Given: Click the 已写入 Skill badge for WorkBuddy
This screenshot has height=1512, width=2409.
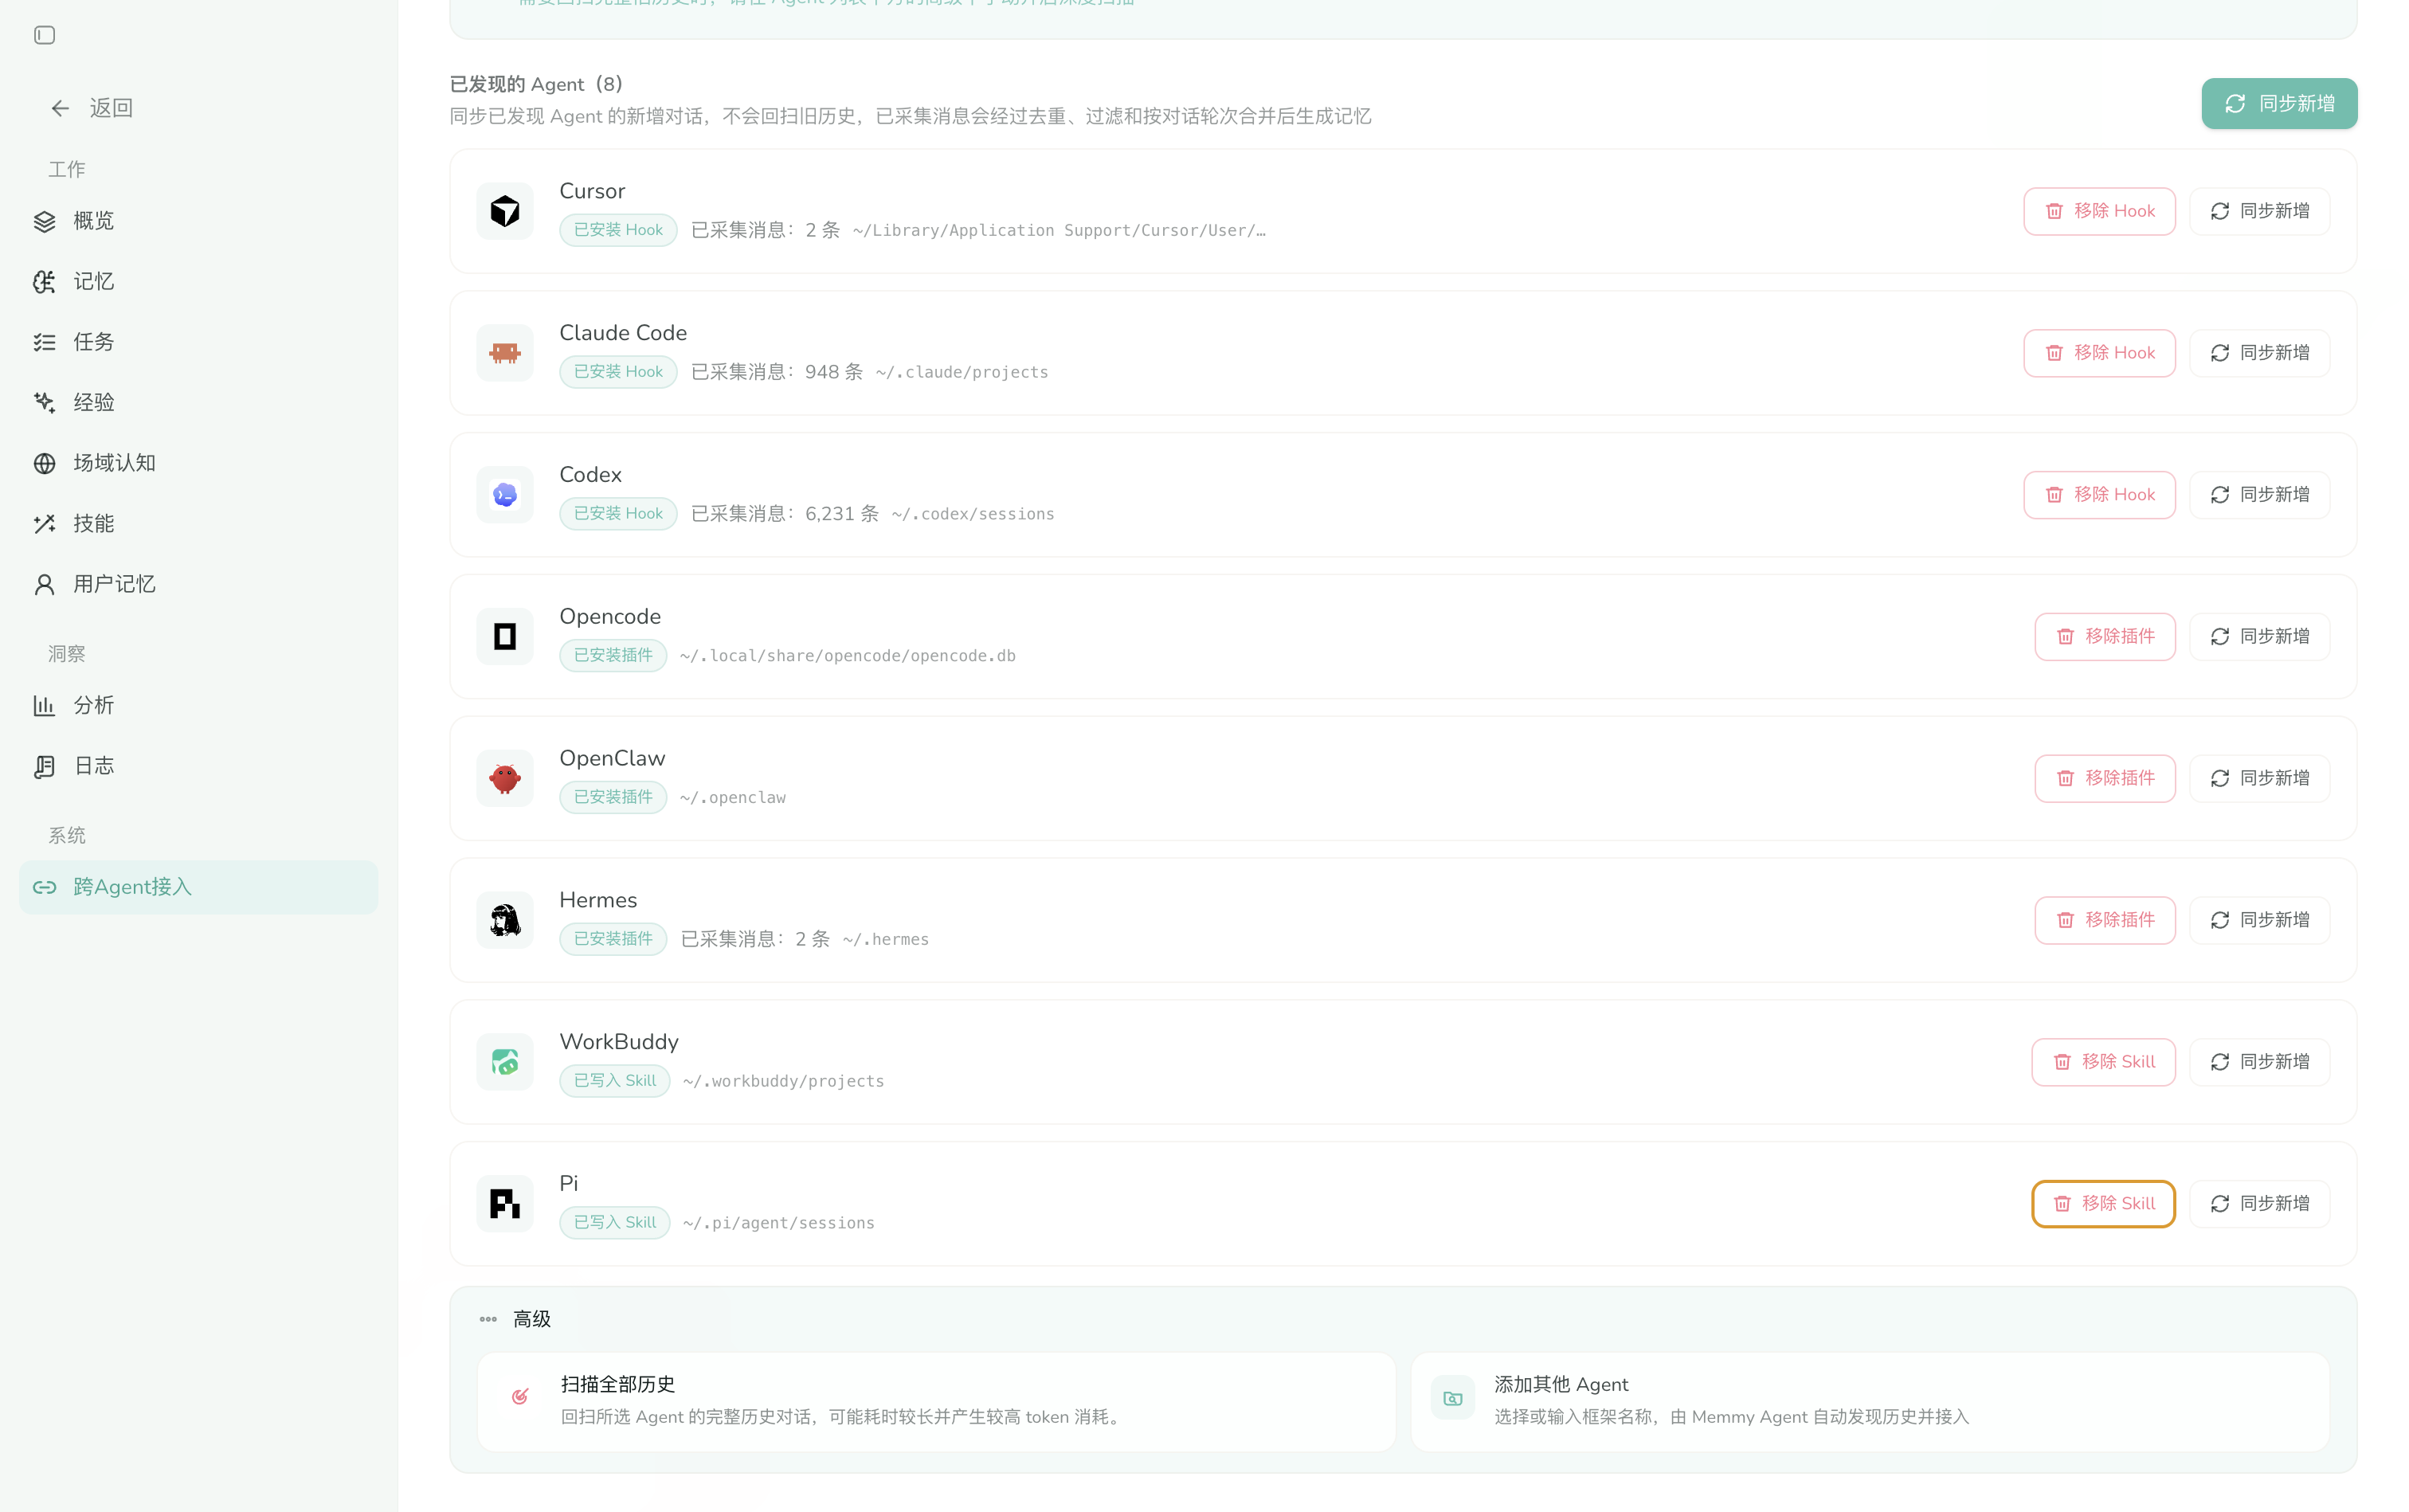Looking at the screenshot, I should coord(615,1081).
